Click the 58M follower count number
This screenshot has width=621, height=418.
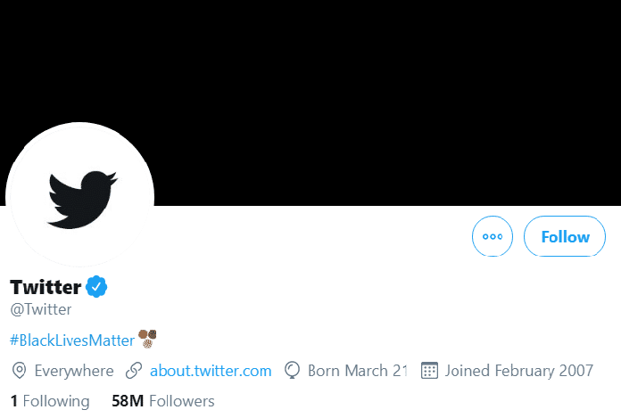[128, 401]
